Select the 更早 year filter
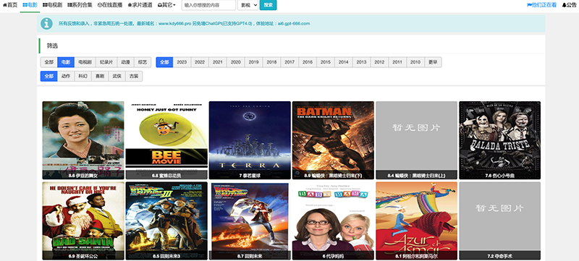The image size is (579, 261). [433, 62]
